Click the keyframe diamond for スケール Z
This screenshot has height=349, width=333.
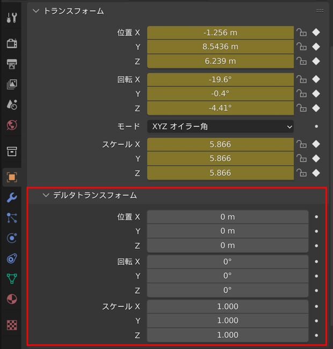316,173
